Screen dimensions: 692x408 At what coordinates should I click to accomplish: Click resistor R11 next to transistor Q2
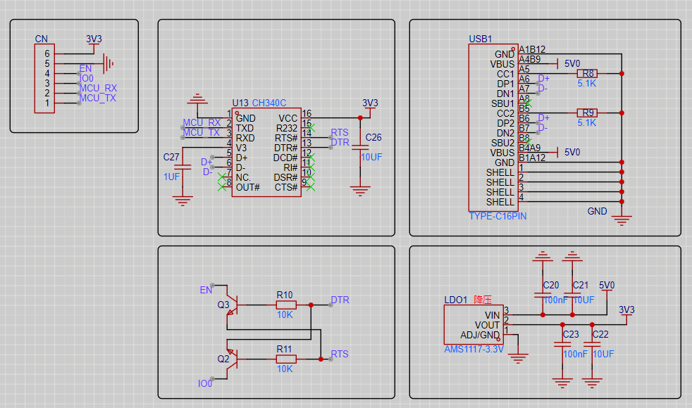click(285, 359)
